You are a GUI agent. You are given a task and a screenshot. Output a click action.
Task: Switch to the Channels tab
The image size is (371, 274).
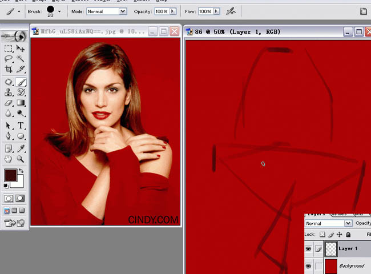coord(338,215)
